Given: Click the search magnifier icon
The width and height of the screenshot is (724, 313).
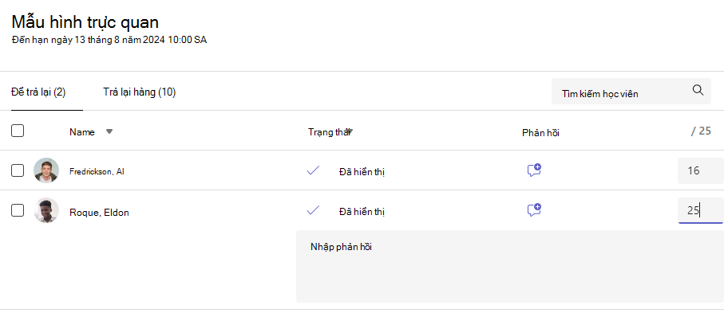Looking at the screenshot, I should (698, 90).
